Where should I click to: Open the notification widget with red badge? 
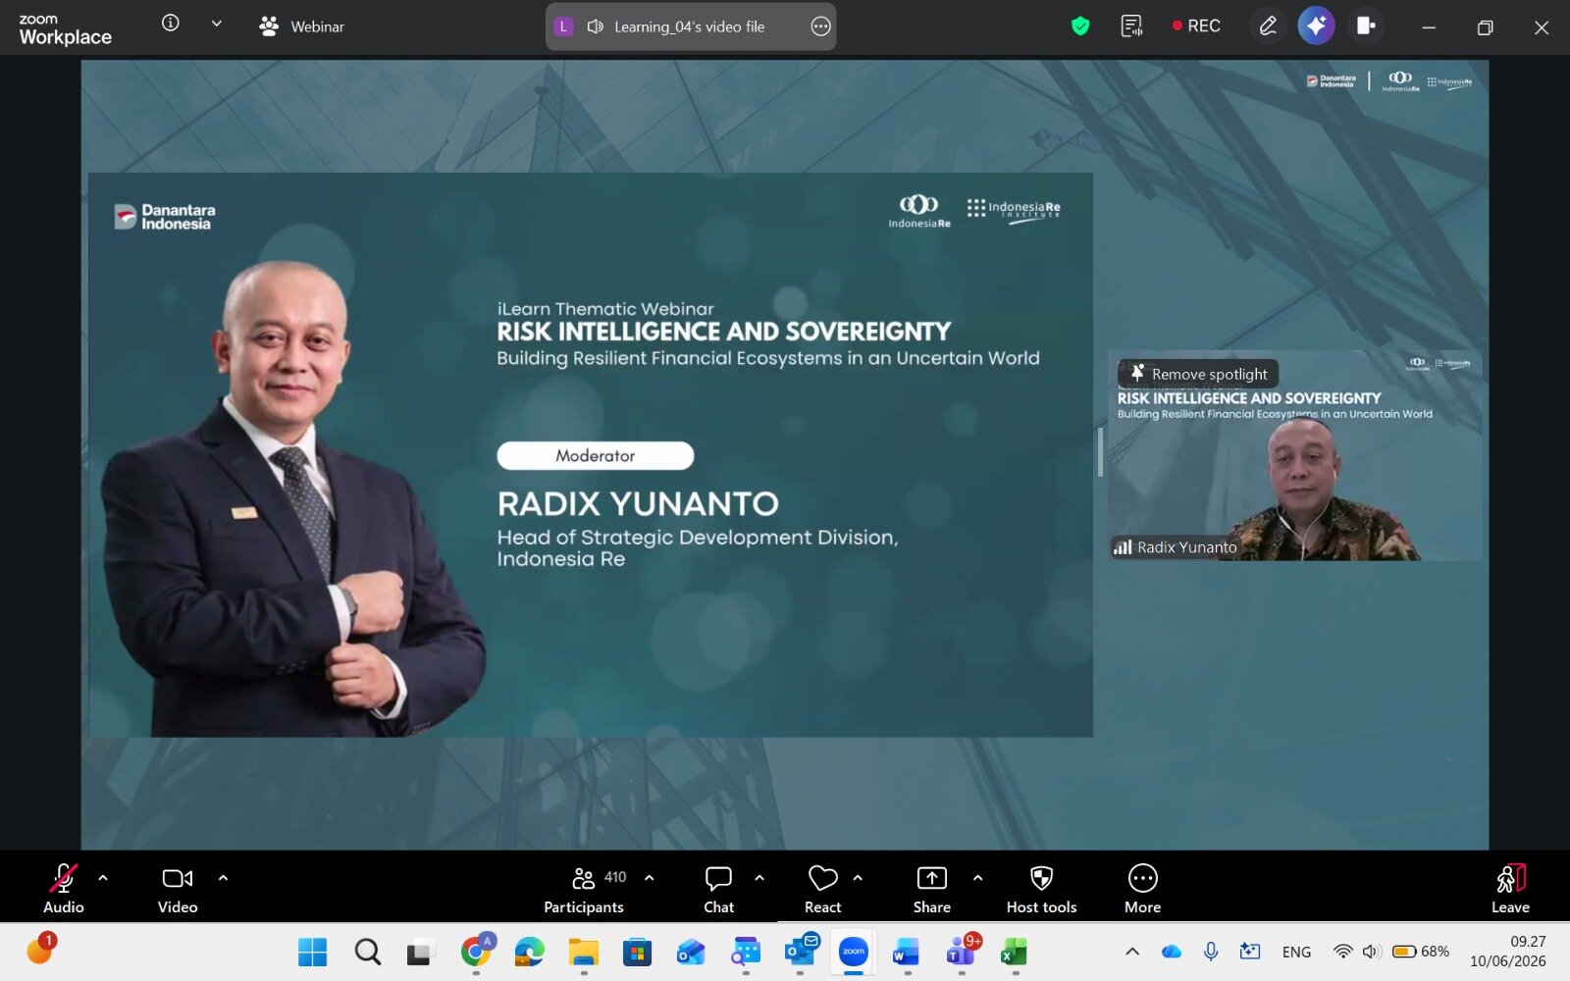40,949
